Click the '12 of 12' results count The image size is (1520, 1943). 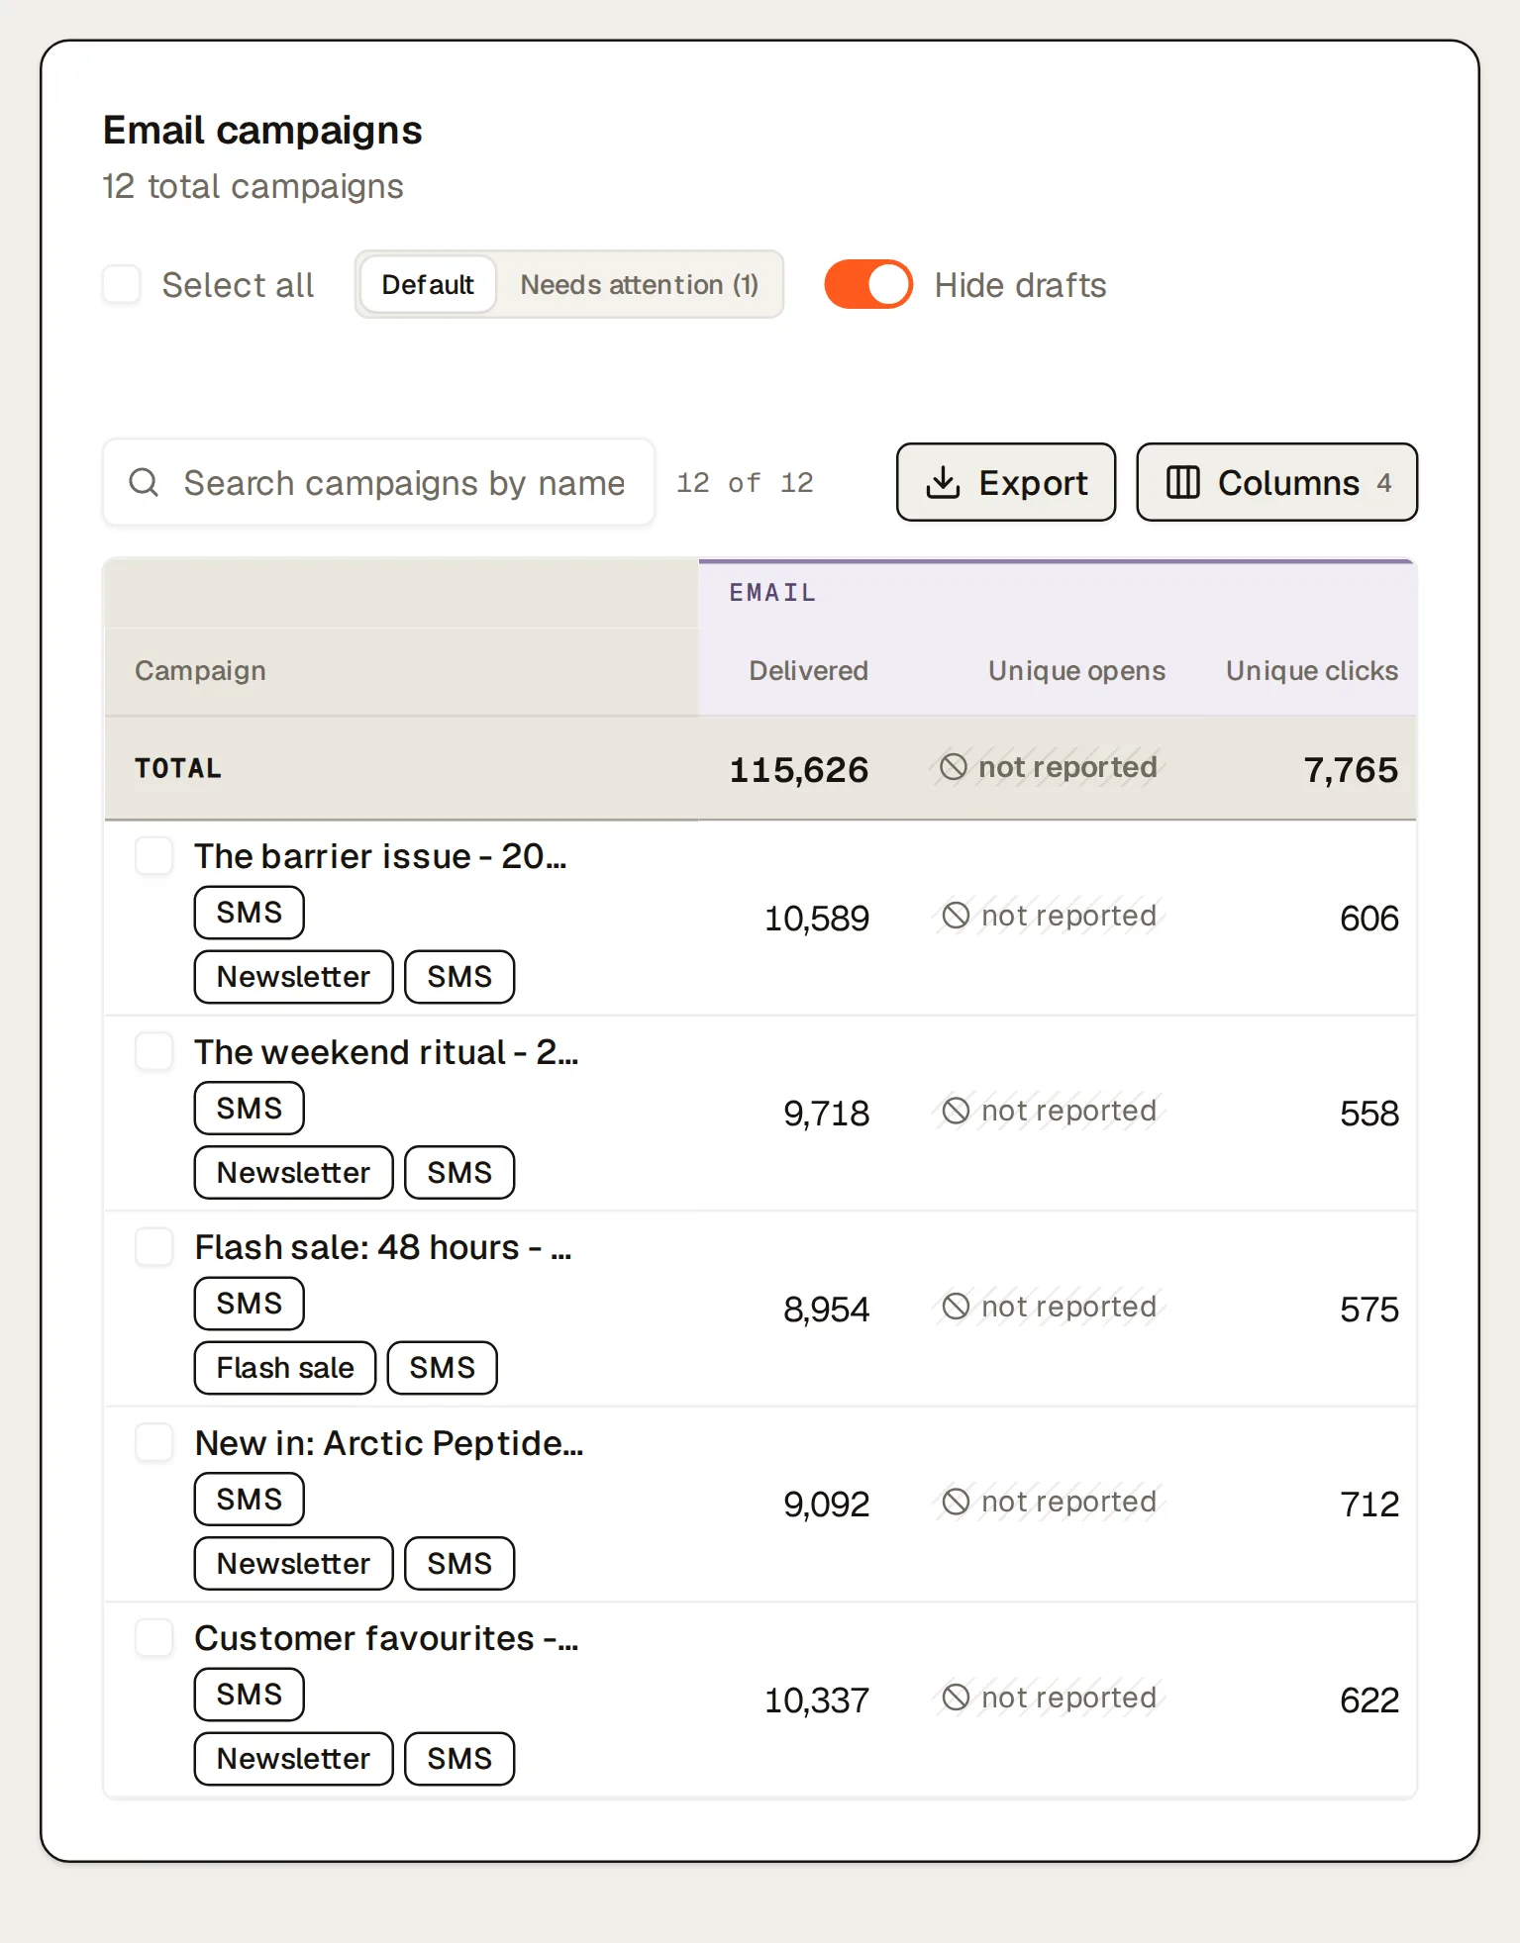click(745, 482)
